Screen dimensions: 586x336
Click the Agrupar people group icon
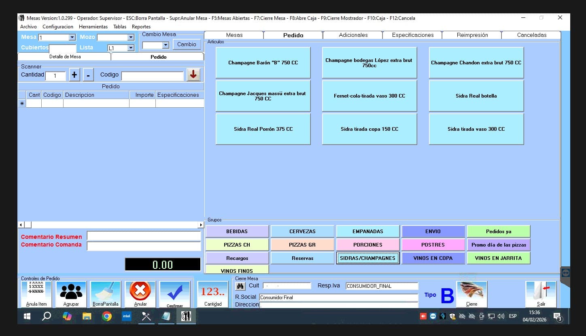tap(71, 294)
